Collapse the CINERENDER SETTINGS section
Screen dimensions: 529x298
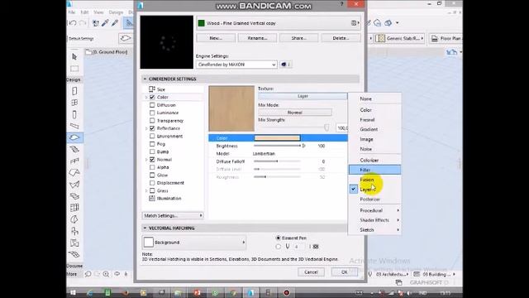145,79
